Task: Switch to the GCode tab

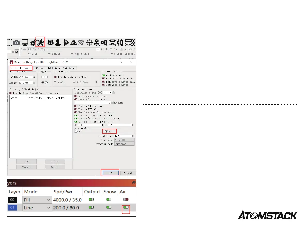Action: pos(39,68)
